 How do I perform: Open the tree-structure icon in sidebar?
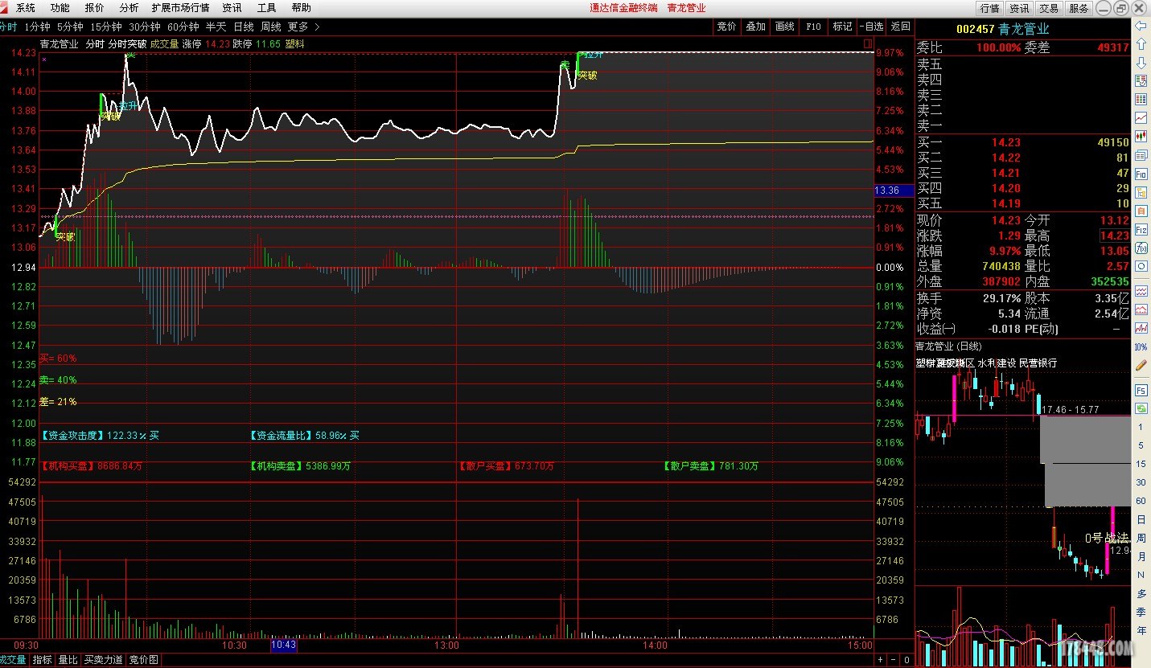point(1141,192)
